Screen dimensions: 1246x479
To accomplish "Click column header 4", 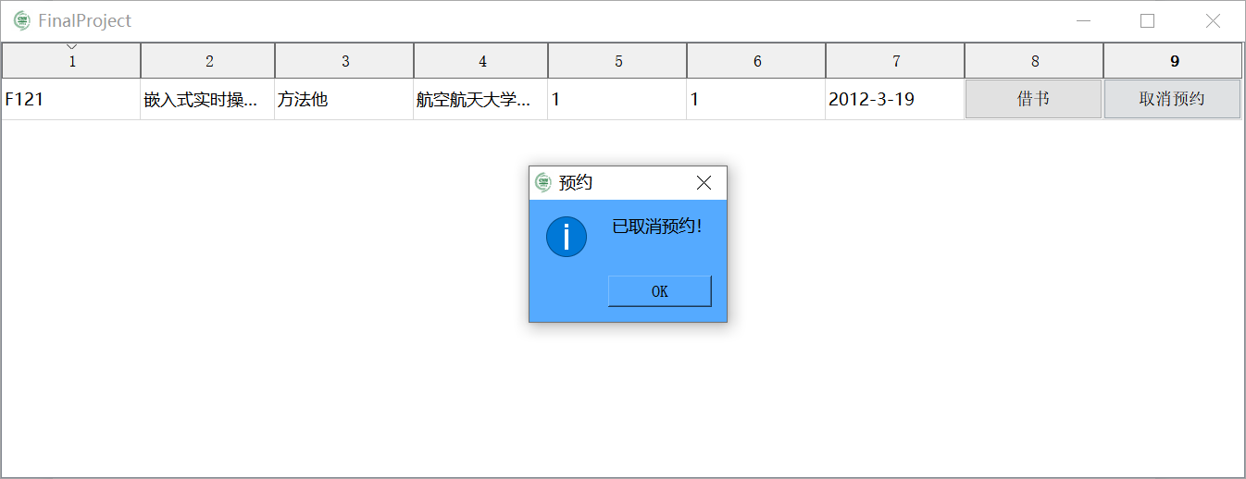I will (481, 61).
